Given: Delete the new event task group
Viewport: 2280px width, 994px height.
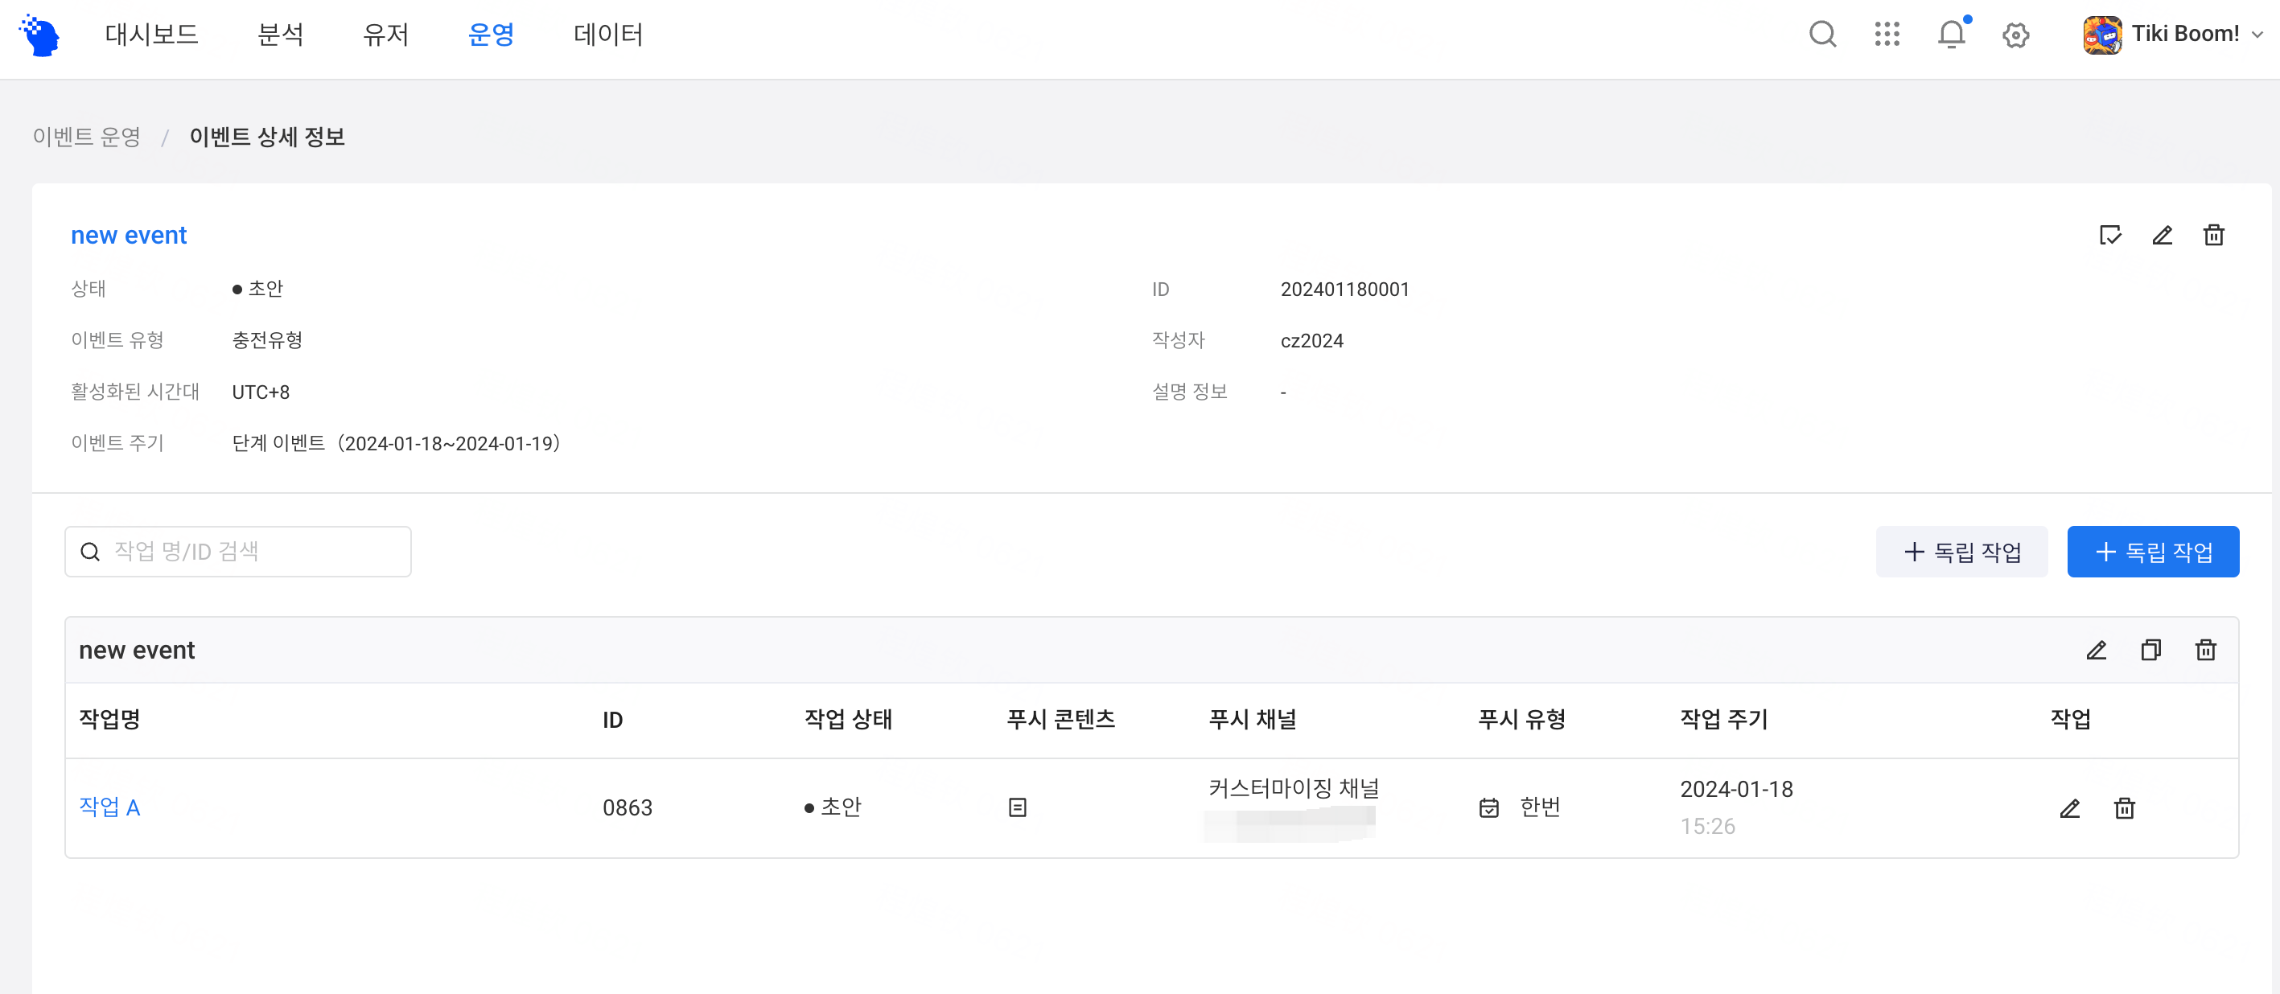Looking at the screenshot, I should (x=2204, y=651).
